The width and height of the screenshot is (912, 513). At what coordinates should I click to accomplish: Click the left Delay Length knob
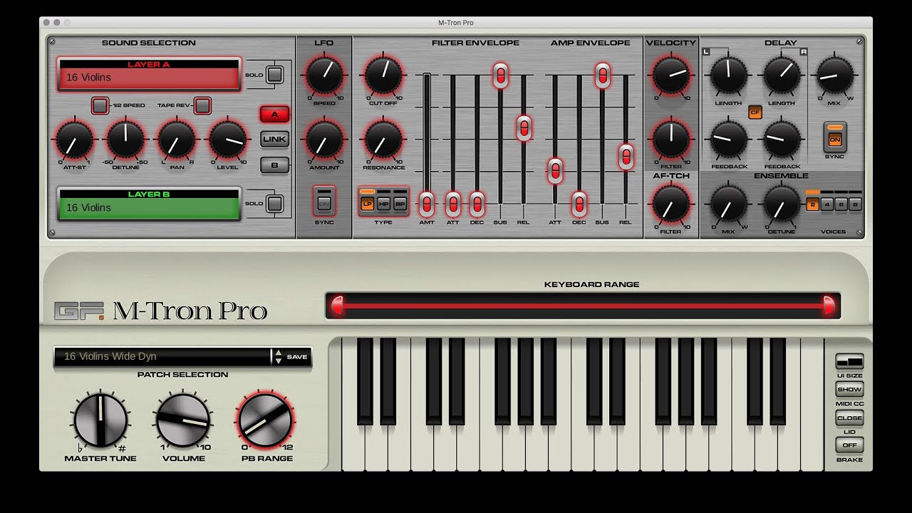[x=729, y=76]
